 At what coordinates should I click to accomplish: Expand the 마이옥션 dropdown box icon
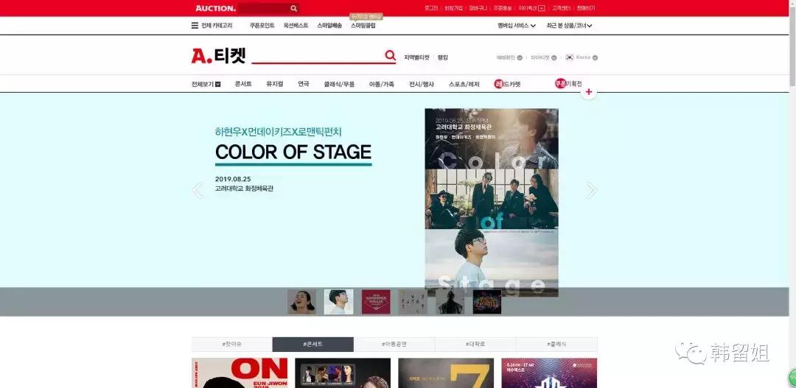(541, 8)
